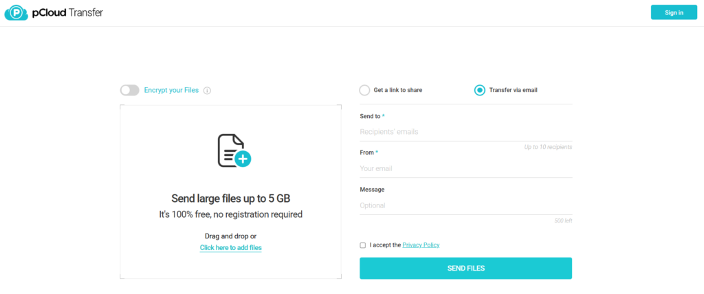Click the 'Up to 10 recipients' hint

click(547, 147)
